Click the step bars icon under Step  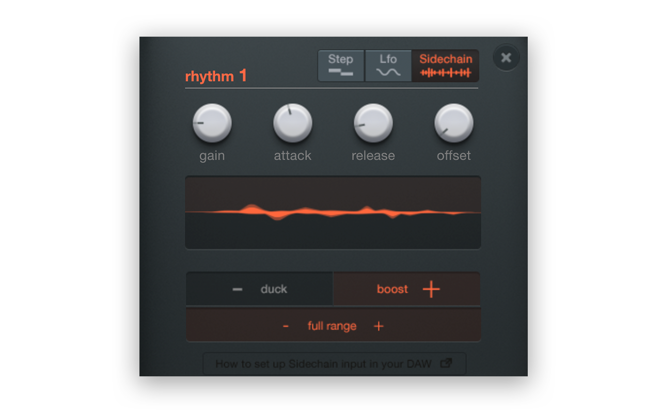click(340, 72)
